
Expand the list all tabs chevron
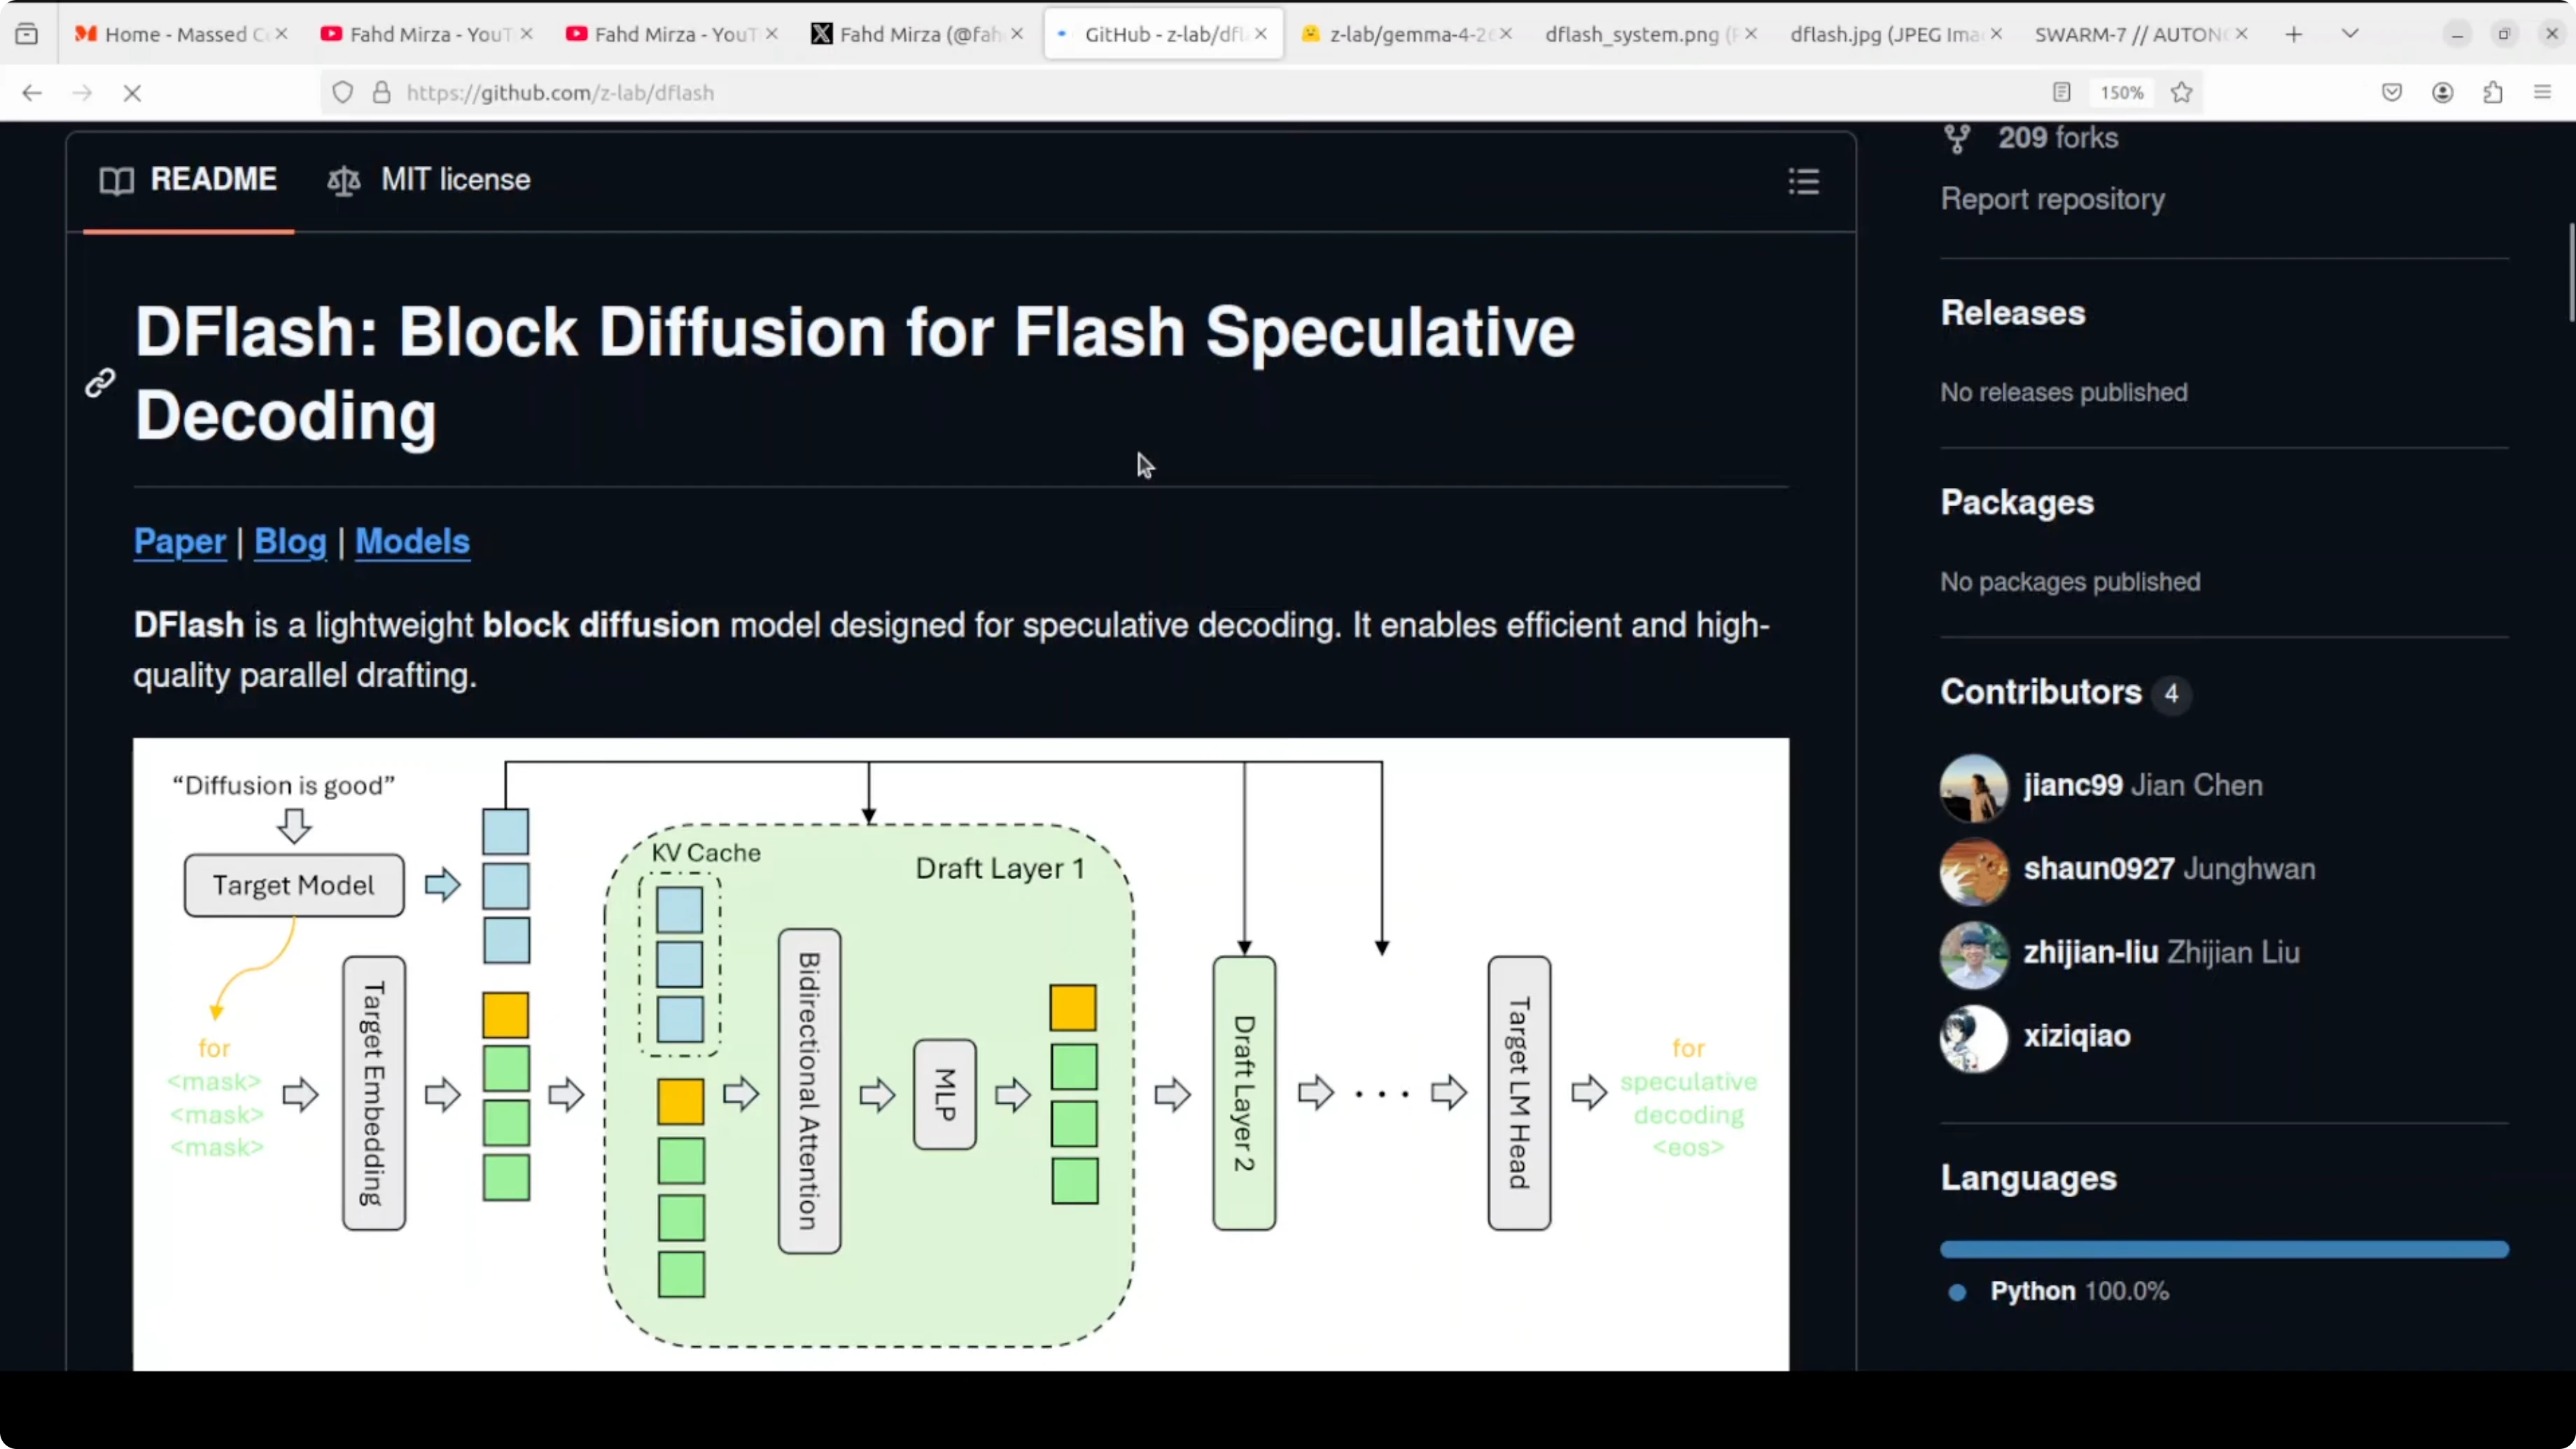click(2350, 34)
